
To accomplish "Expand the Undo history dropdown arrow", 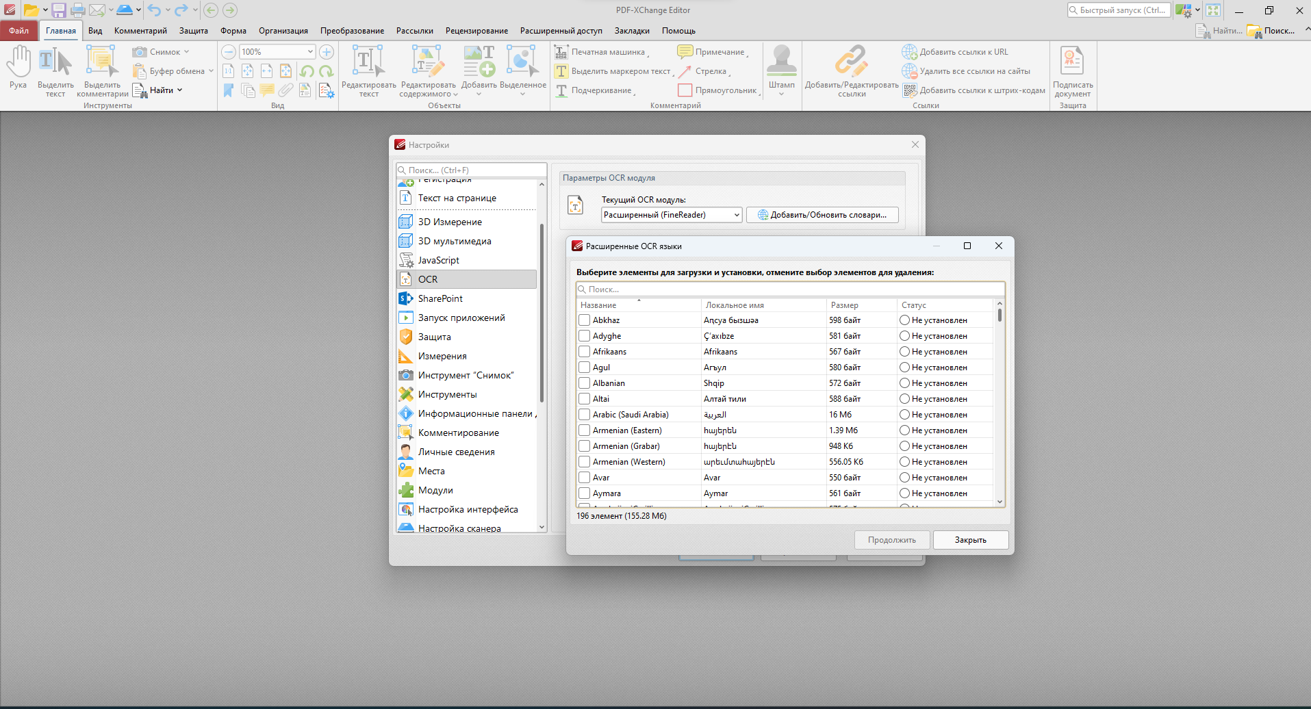I will (x=168, y=10).
